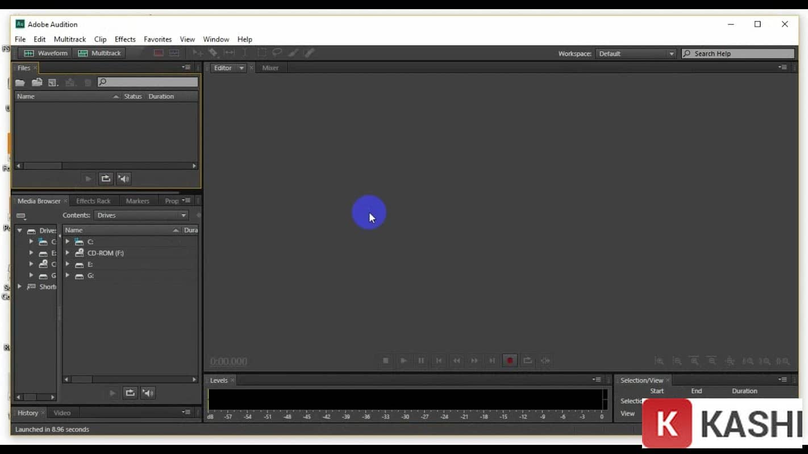Screen dimensions: 808x454
Task: Sort files by Name column header
Action: 67,96
